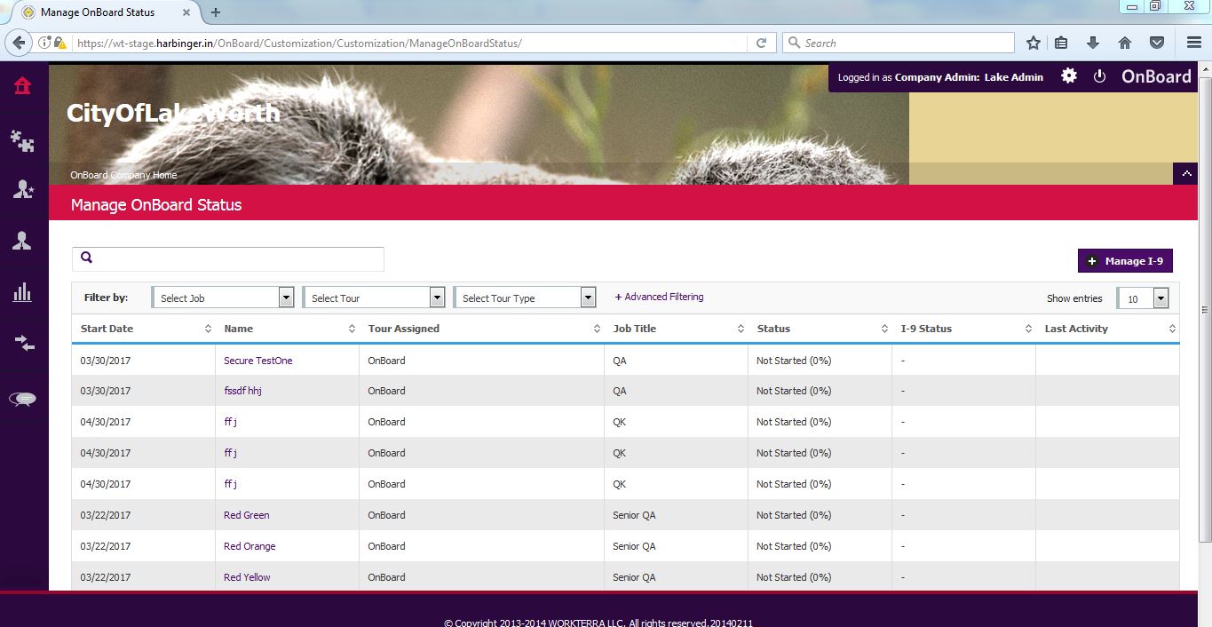Viewport: 1212px width, 627px height.
Task: Change the Show entries dropdown
Action: (x=1143, y=299)
